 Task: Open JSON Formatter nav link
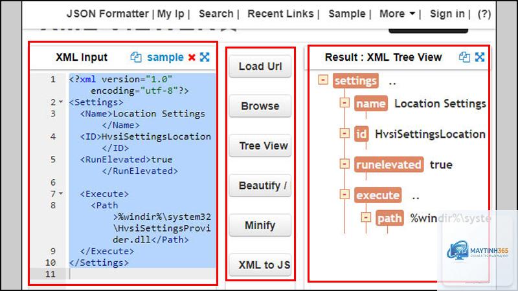point(107,14)
